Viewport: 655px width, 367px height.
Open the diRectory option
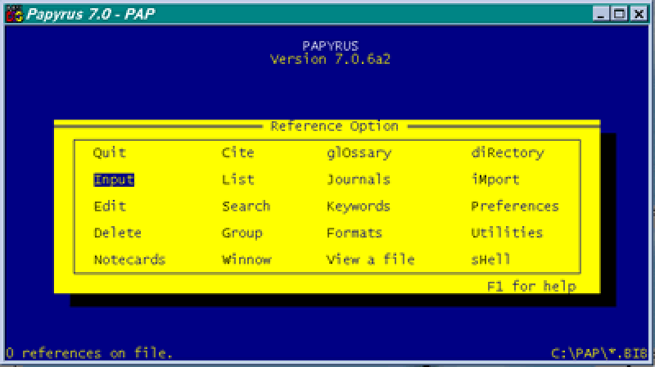[508, 153]
